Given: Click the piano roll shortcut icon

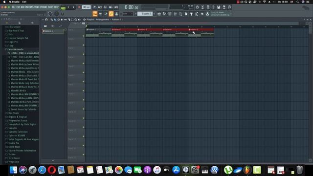Looking at the screenshot, I should pos(164,14).
